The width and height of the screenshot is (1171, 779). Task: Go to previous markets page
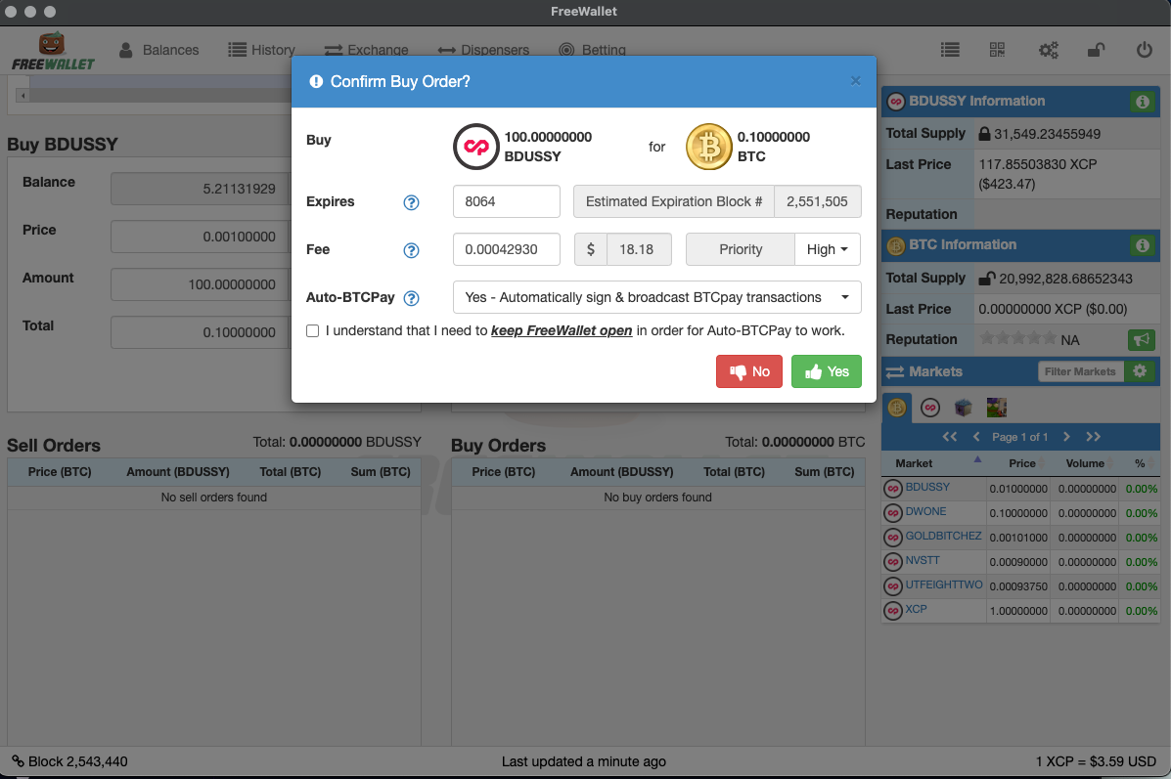[976, 437]
